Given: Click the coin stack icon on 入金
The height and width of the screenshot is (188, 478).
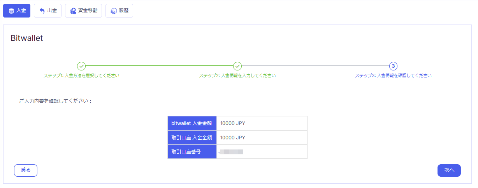Looking at the screenshot, I should tap(11, 11).
